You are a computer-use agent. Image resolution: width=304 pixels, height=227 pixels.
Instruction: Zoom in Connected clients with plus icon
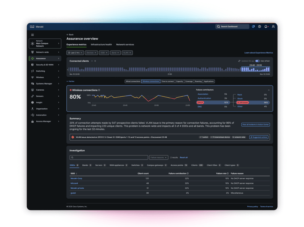pyautogui.click(x=95, y=61)
